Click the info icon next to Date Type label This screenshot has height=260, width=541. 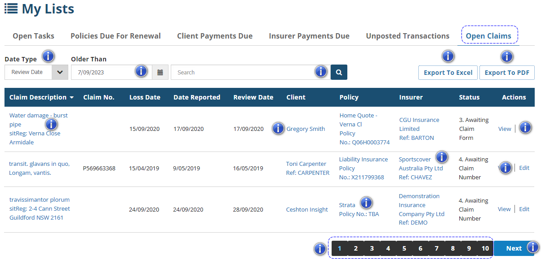tap(48, 56)
